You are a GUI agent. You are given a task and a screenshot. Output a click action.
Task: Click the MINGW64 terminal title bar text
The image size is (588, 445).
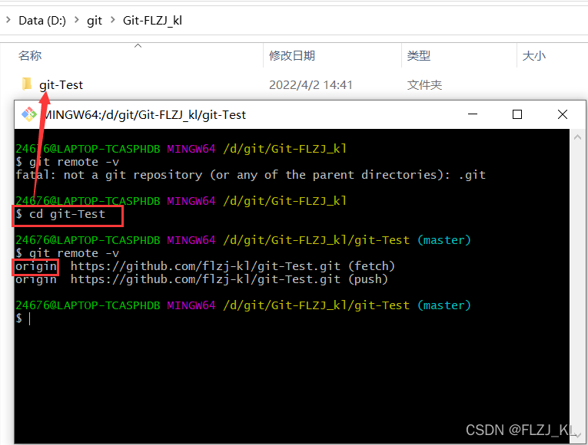pyautogui.click(x=145, y=115)
